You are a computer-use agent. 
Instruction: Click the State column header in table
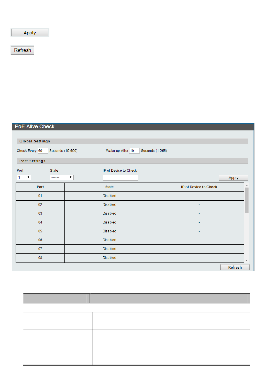(109, 187)
